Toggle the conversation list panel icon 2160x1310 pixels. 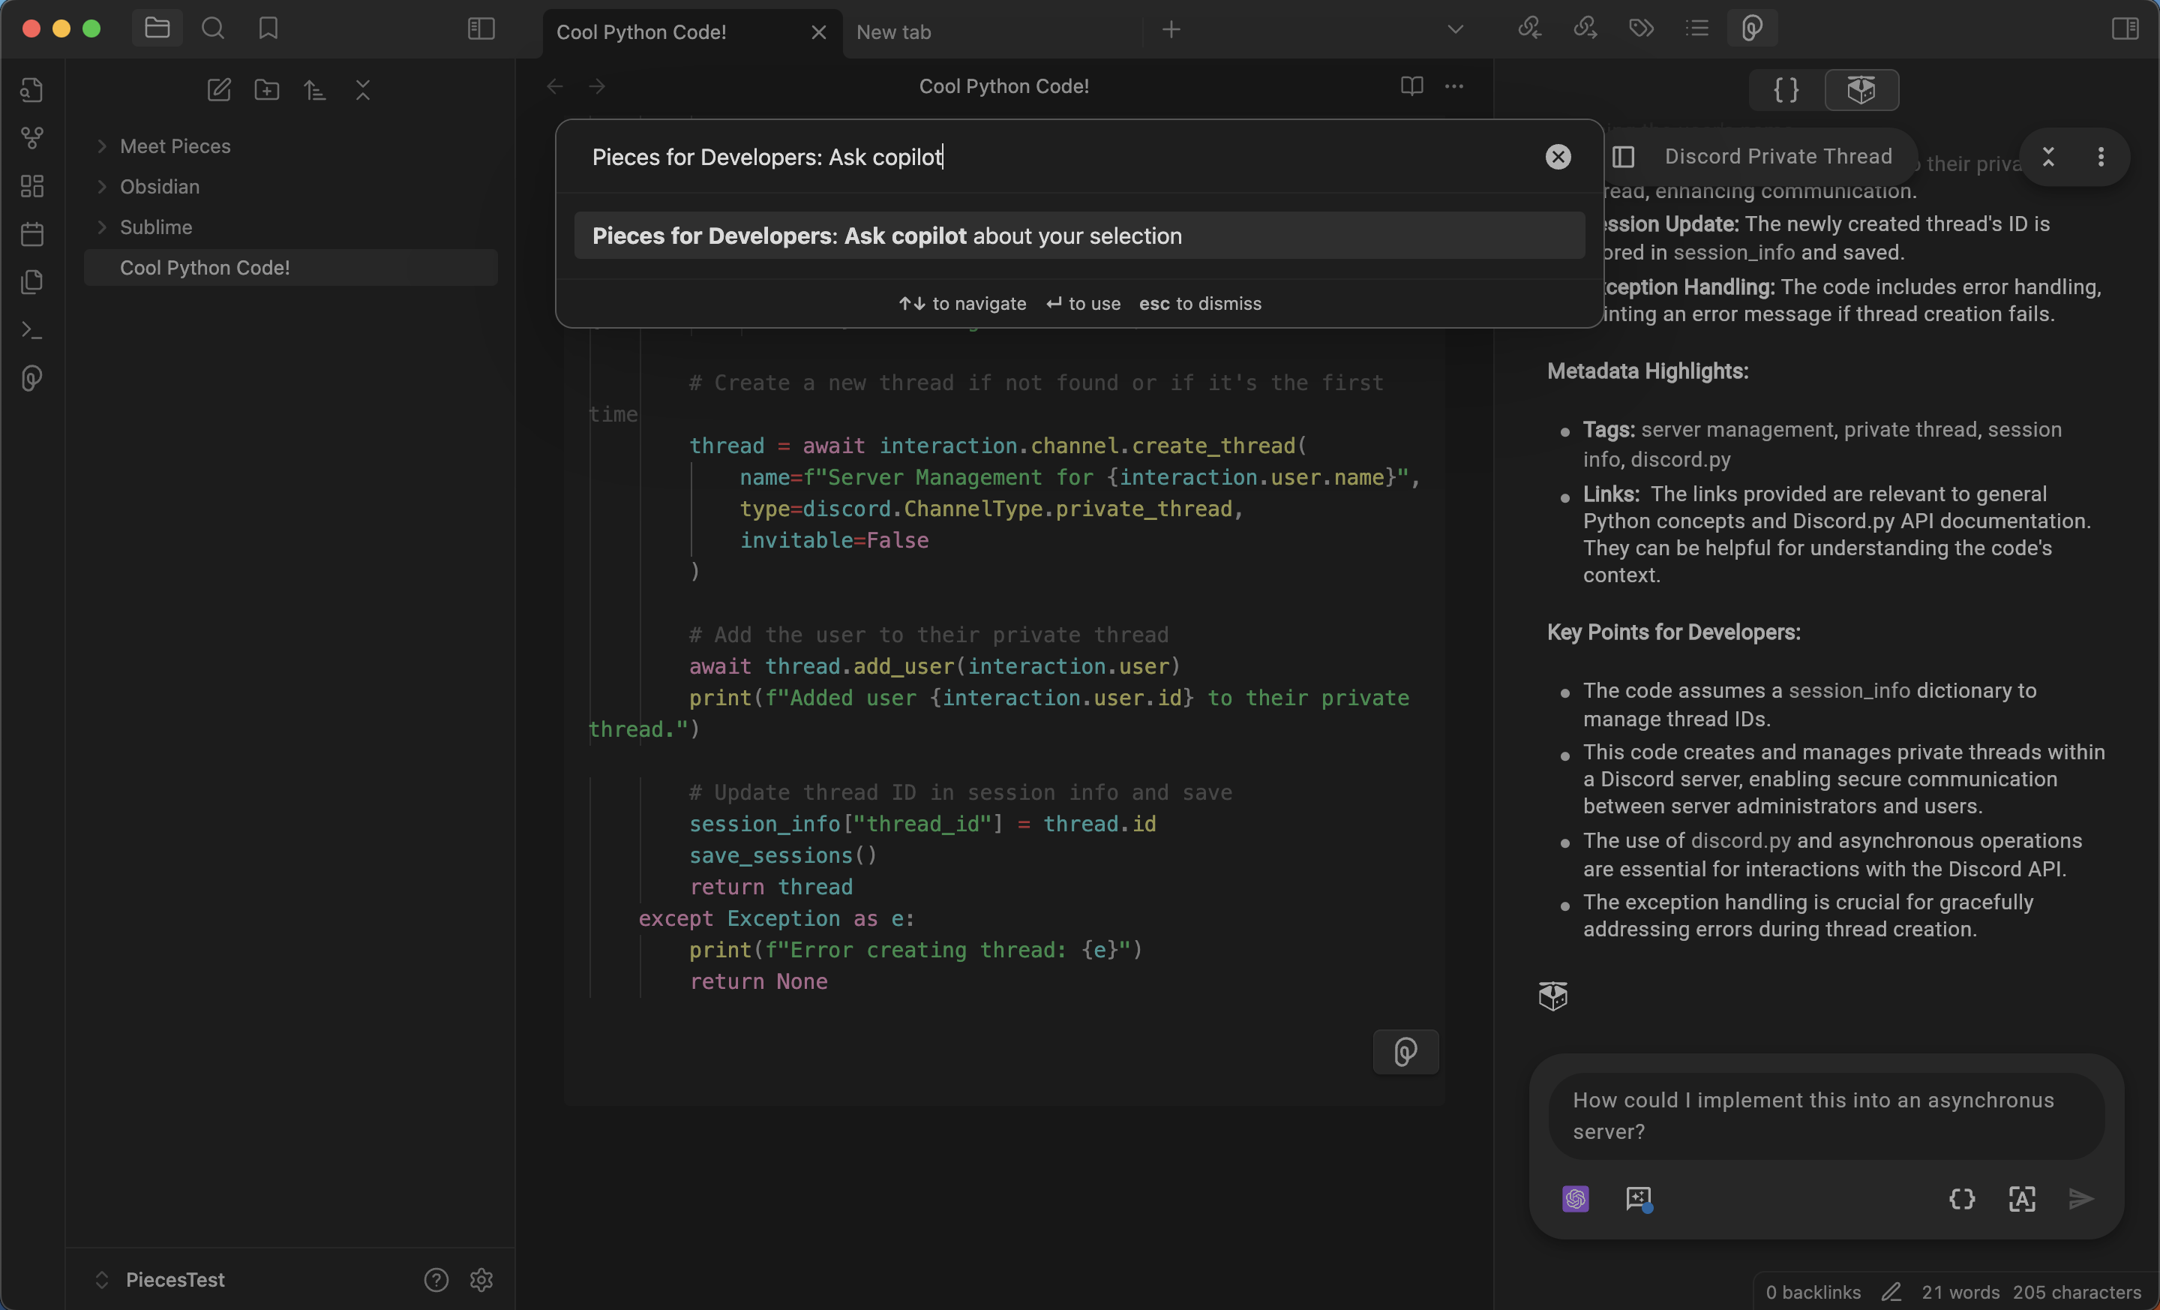(1624, 157)
